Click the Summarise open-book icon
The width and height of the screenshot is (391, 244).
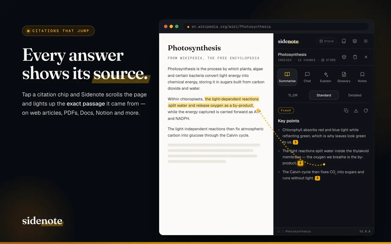click(287, 74)
